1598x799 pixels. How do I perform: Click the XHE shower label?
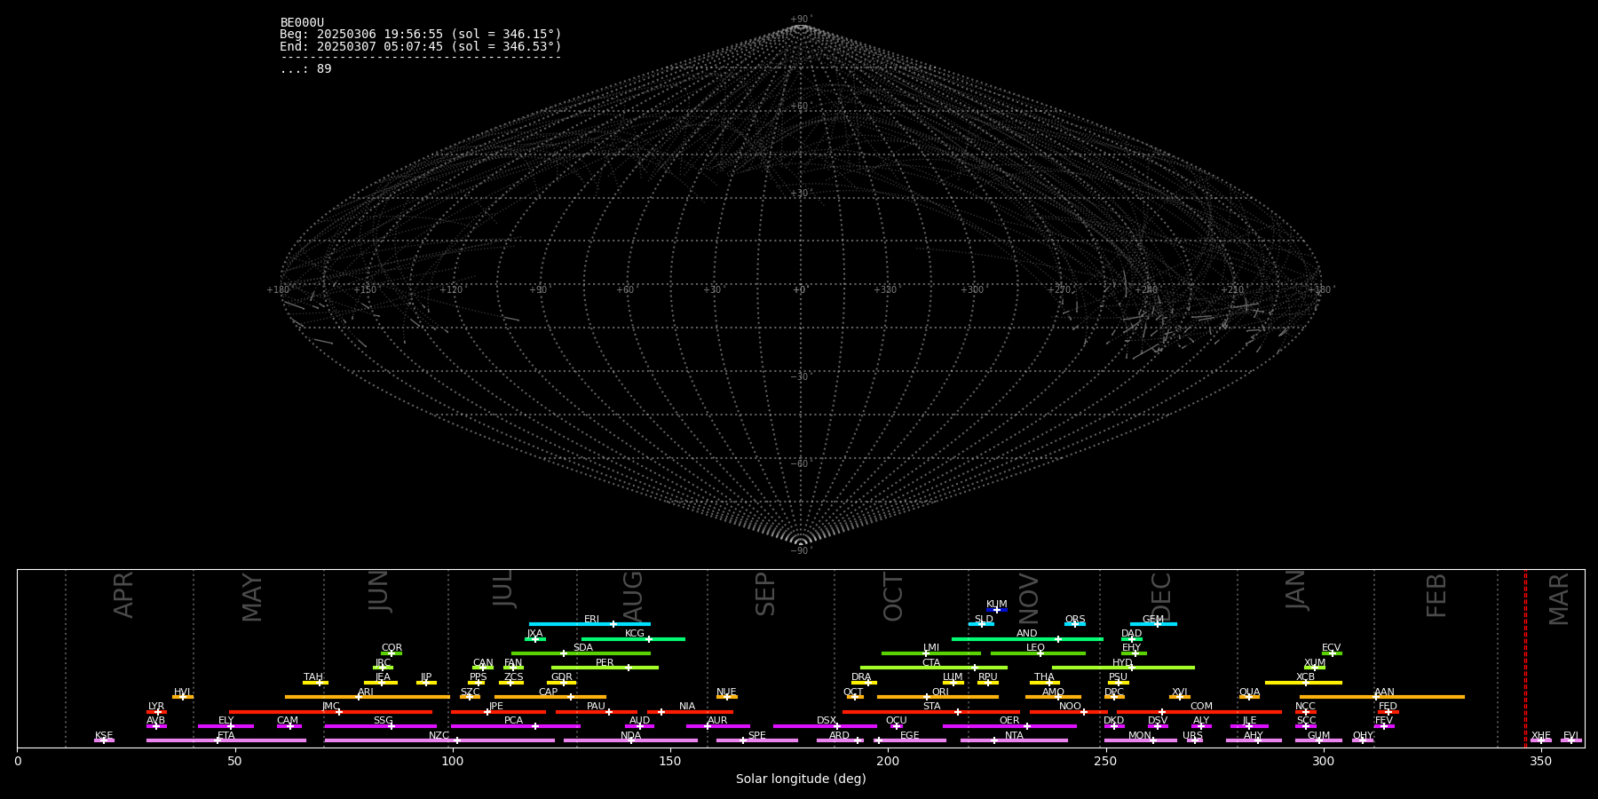pyautogui.click(x=1540, y=736)
